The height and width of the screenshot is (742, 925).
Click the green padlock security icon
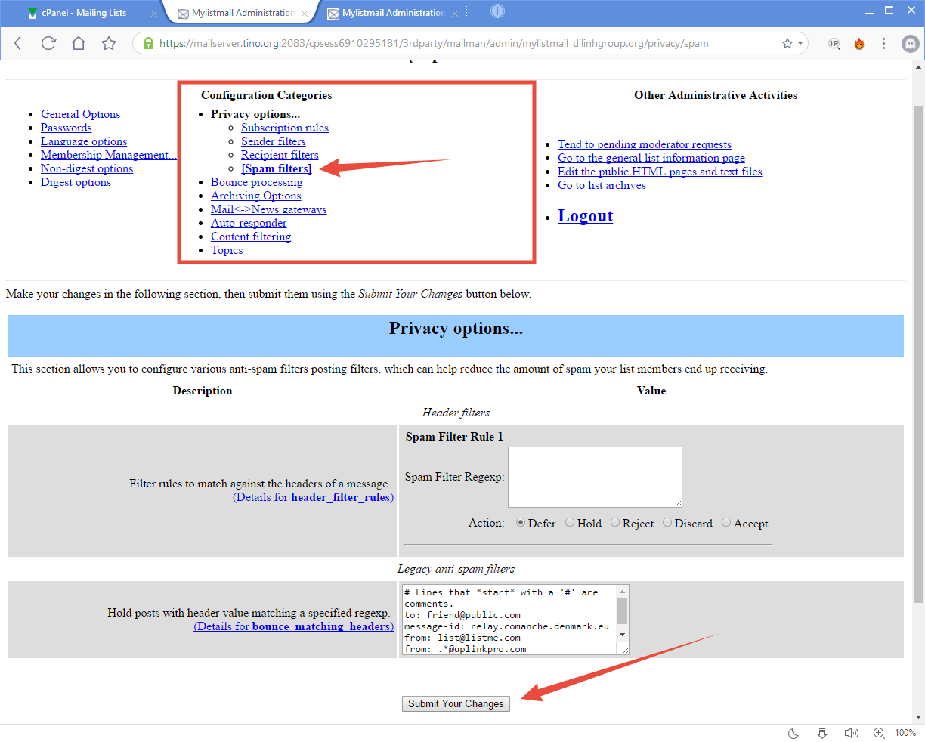pos(148,43)
